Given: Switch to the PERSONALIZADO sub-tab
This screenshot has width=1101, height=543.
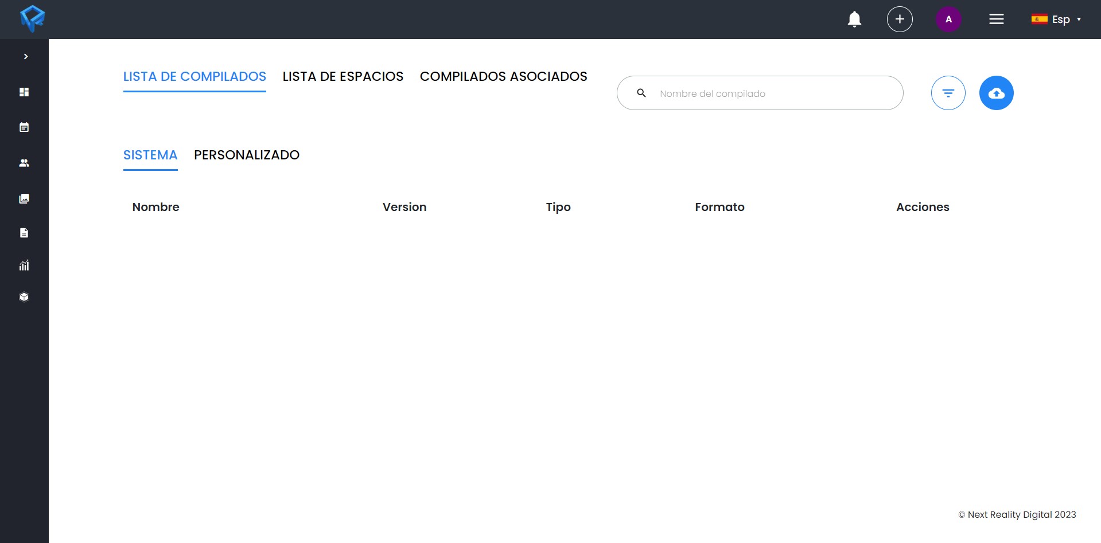Looking at the screenshot, I should click(x=247, y=155).
